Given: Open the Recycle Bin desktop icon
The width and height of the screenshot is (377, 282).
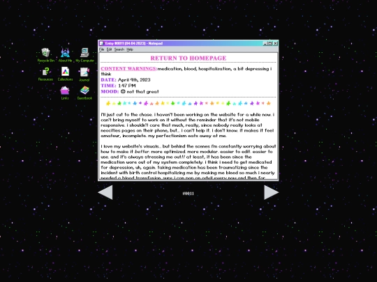Looking at the screenshot, I should 45,55.
